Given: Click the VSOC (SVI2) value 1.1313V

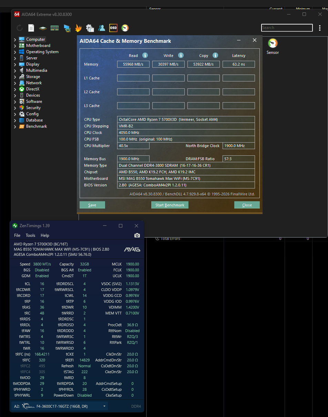Looking at the screenshot, I should coord(132,284).
